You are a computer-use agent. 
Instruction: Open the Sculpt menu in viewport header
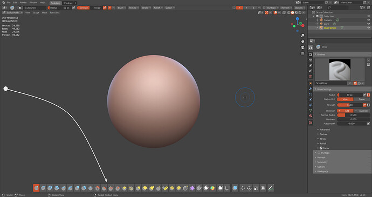pyautogui.click(x=36, y=12)
